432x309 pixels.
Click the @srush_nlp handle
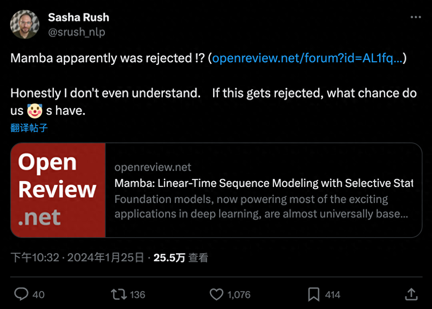[x=76, y=32]
